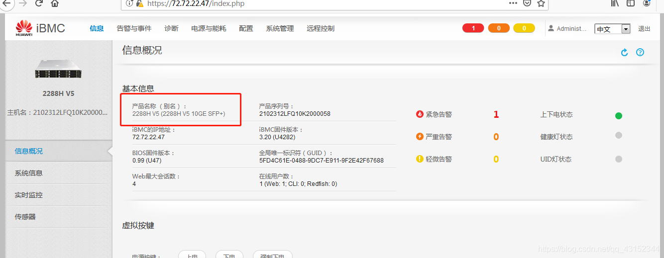Click the 上电 power on button
The image size is (664, 258).
[x=192, y=255]
